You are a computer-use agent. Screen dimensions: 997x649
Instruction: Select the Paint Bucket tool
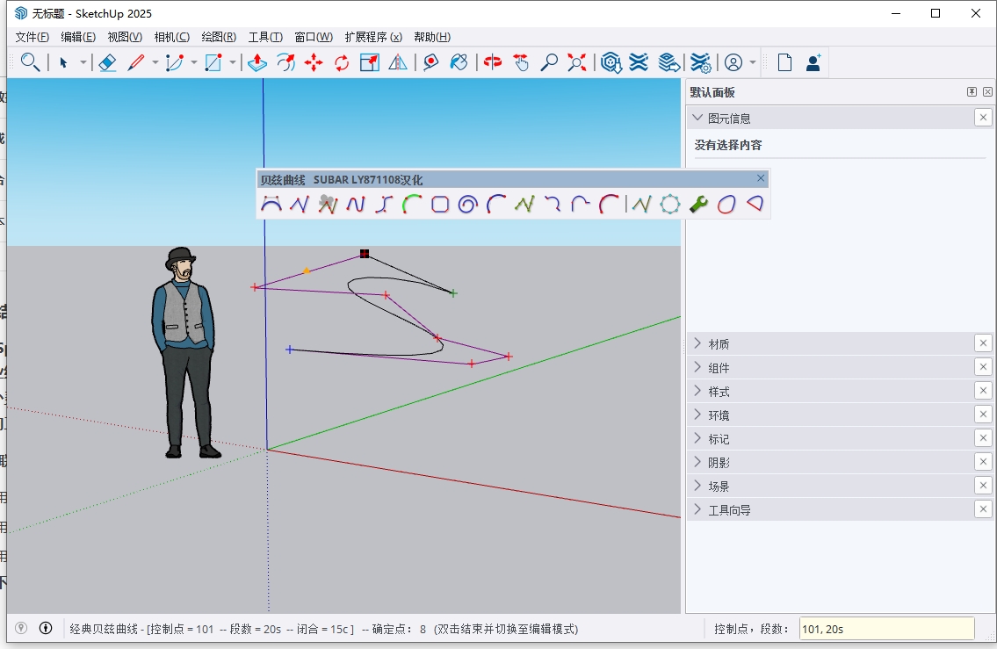[x=459, y=62]
